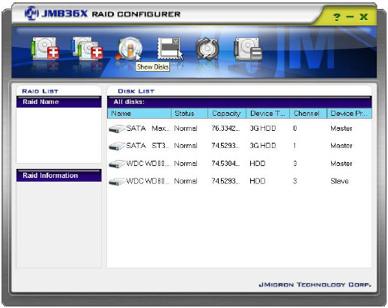The width and height of the screenshot is (388, 308).
Task: Click the Disk List panel title
Action: tap(136, 91)
